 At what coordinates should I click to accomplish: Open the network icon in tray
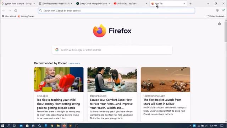click(x=199, y=126)
